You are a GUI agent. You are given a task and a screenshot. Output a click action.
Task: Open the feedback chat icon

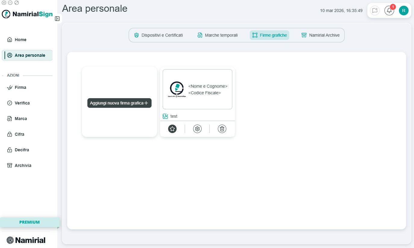(x=375, y=11)
